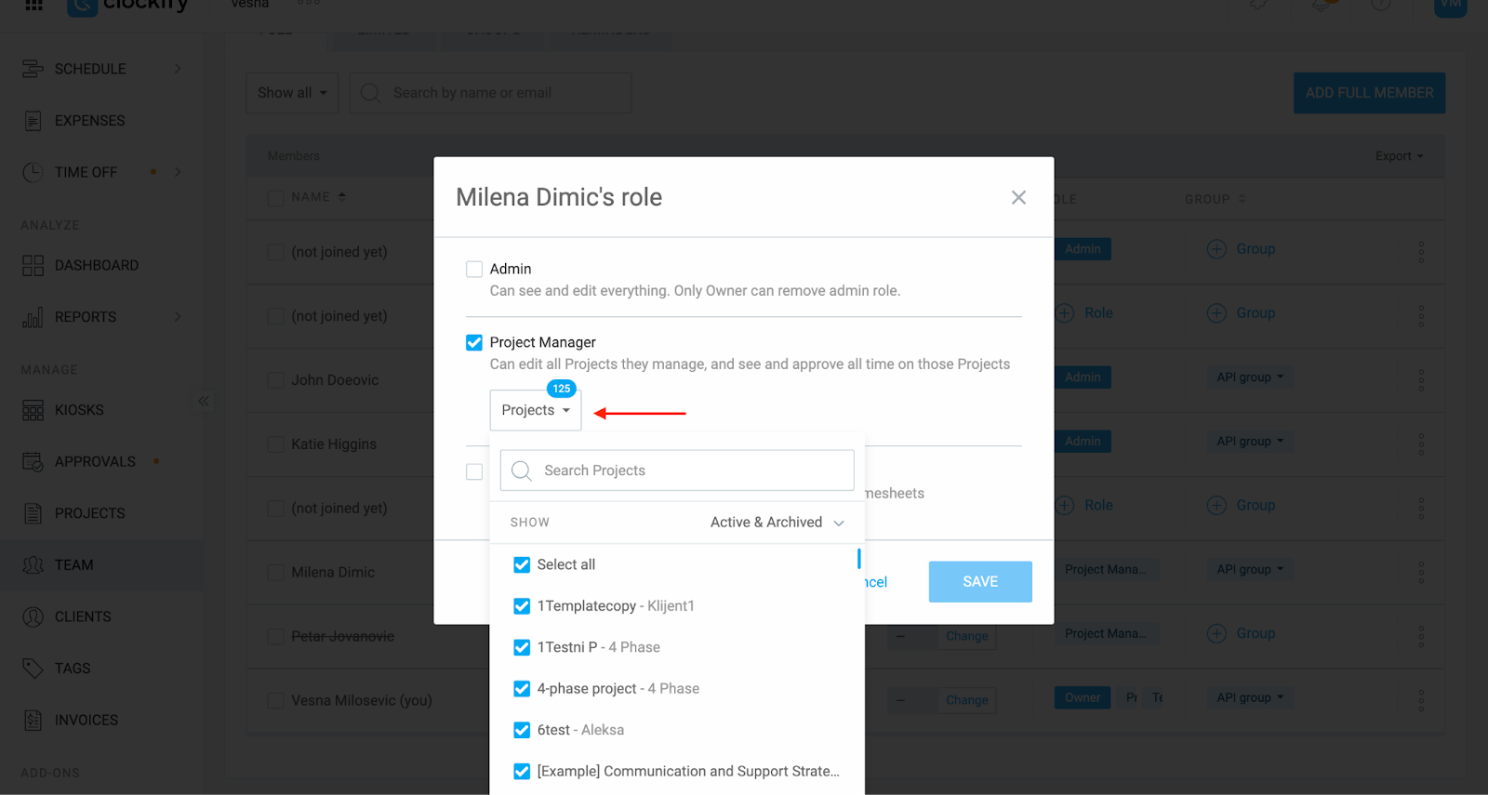Click Add Full Member button
Screen dimensions: 1488x795
tap(1369, 93)
